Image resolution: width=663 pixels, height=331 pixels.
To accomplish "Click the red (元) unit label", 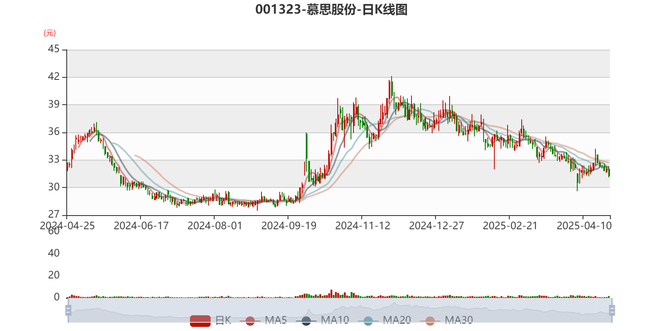I will point(50,33).
